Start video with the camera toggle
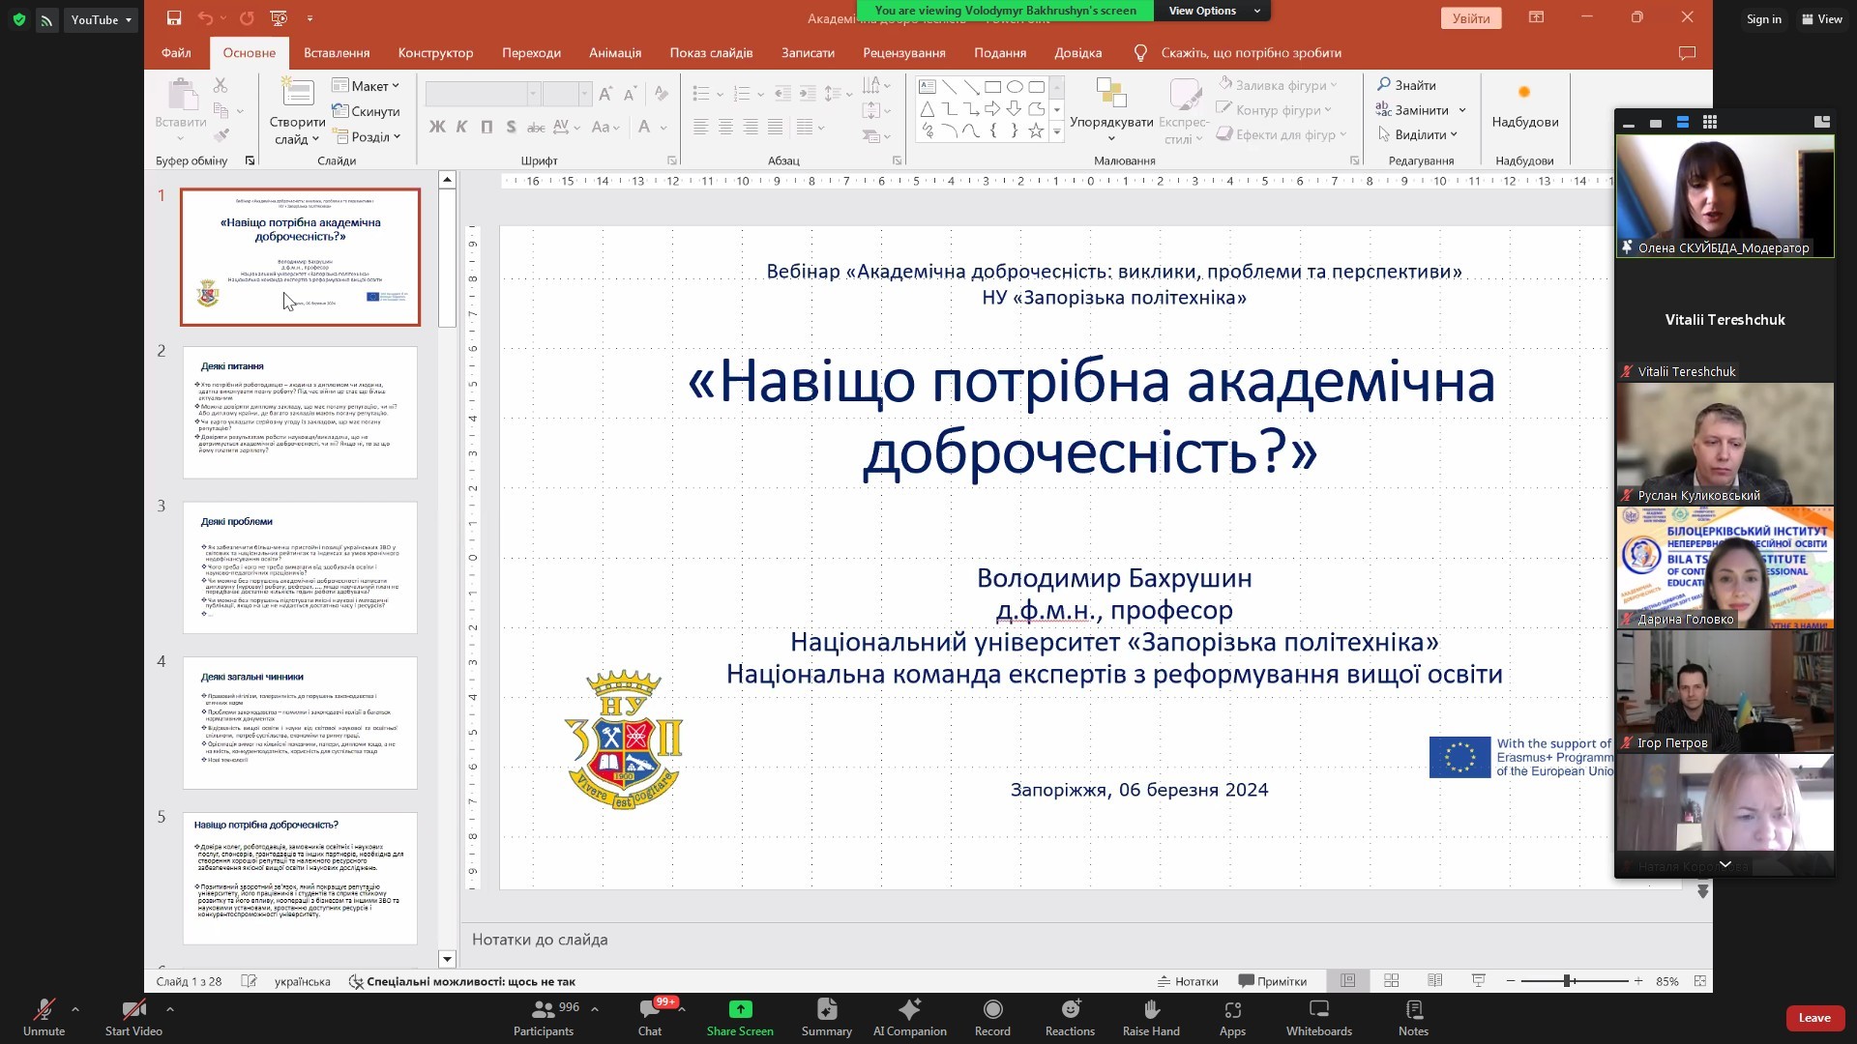The height and width of the screenshot is (1044, 1857). tap(133, 1010)
